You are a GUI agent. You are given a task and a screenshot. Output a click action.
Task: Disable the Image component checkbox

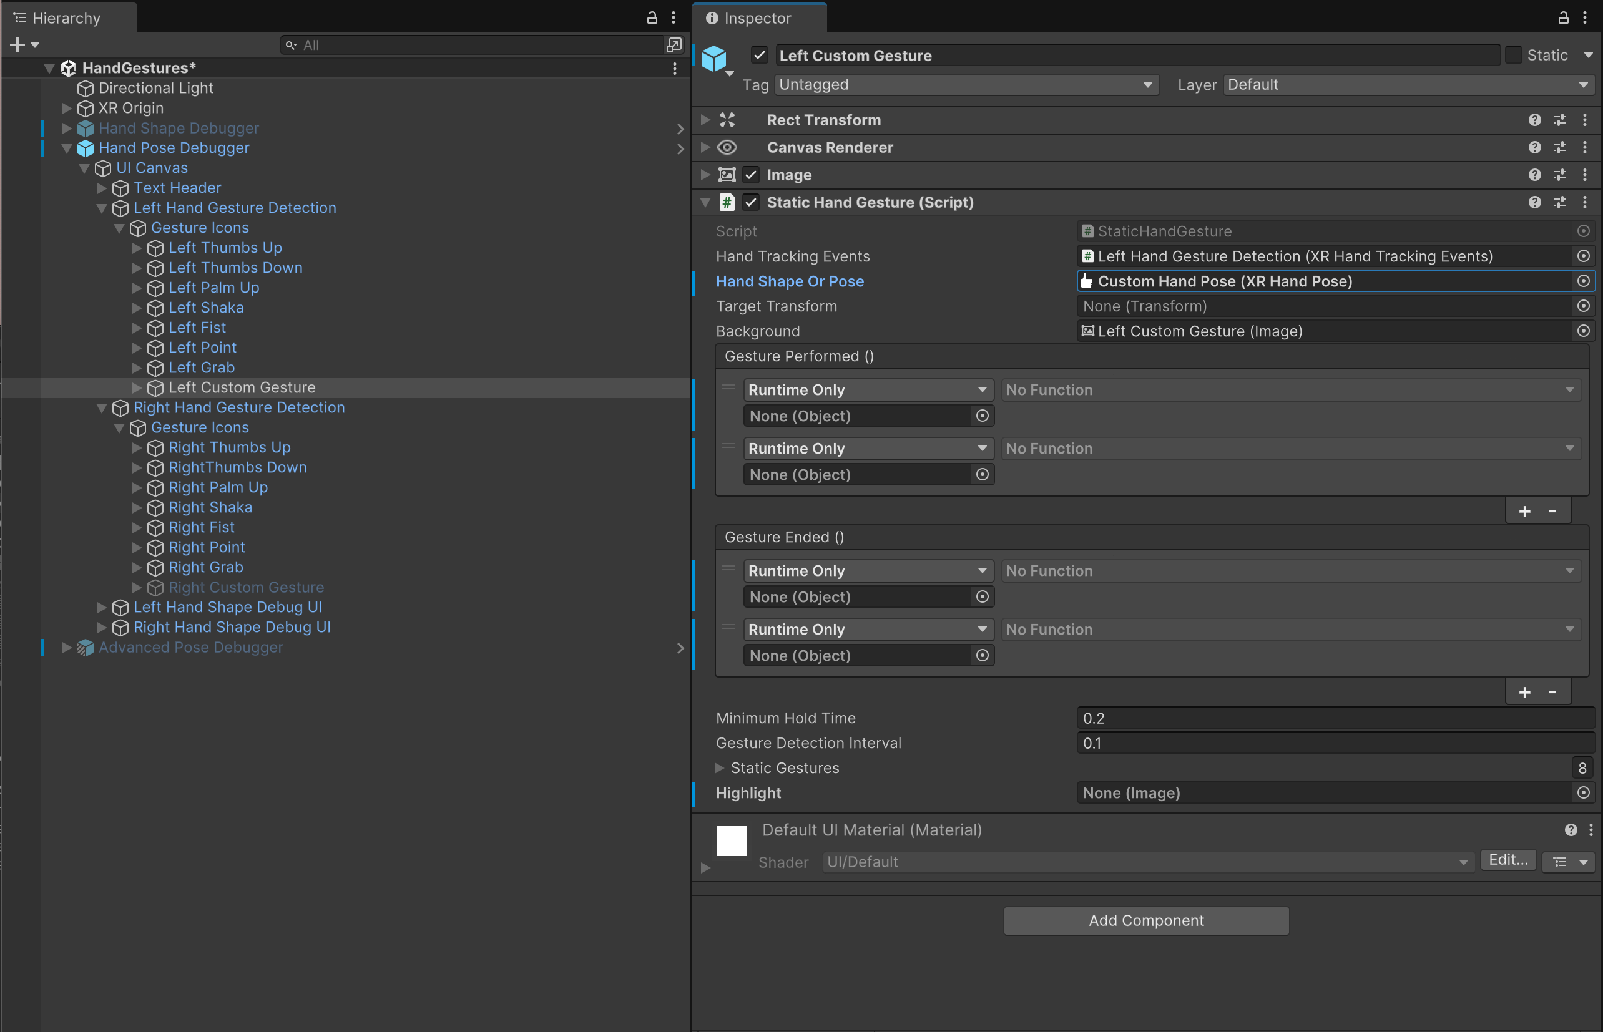751,175
